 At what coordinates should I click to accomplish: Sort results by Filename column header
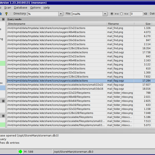point(121,24)
